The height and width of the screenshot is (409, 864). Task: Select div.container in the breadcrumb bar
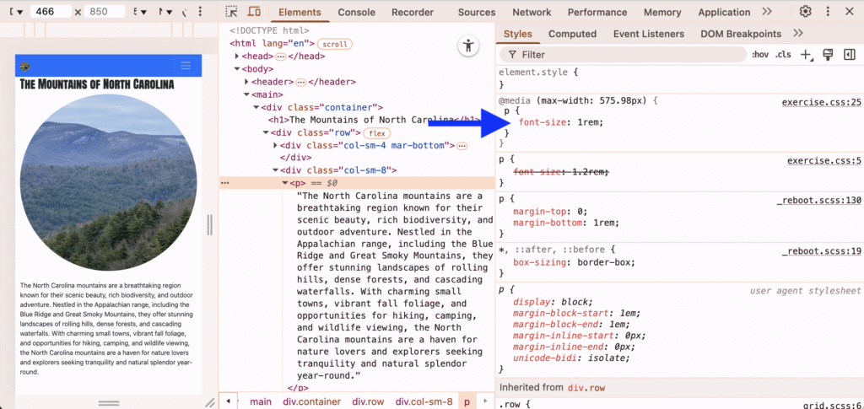point(312,402)
